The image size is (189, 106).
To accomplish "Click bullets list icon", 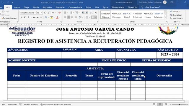I will 65,13.
